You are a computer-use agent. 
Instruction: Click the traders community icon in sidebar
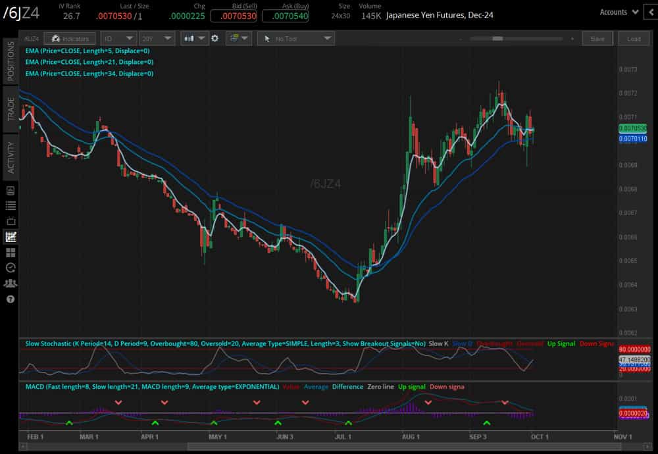click(11, 283)
